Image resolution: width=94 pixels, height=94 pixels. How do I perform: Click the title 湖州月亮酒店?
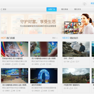pyautogui.click(x=37, y=85)
